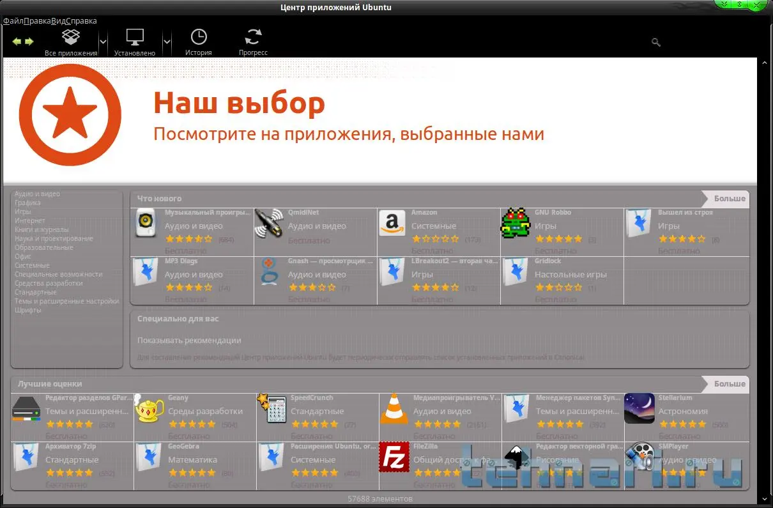The height and width of the screenshot is (508, 773).
Task: Select the Образовательные category
Action: pos(44,247)
